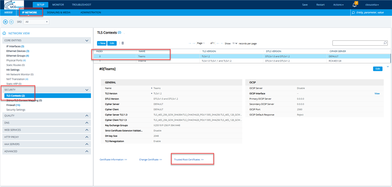Click the + New button

coord(102,43)
